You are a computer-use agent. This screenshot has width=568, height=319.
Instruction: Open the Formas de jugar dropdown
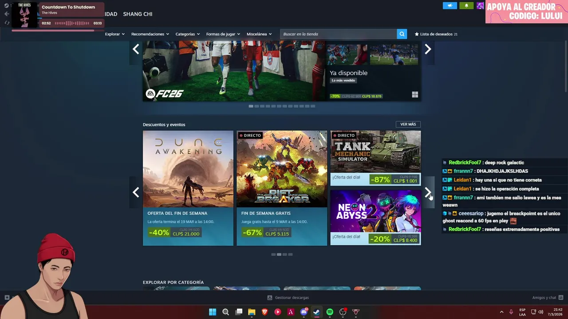223,34
